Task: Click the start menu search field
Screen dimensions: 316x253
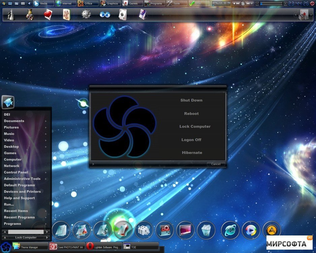Action: coord(26,232)
